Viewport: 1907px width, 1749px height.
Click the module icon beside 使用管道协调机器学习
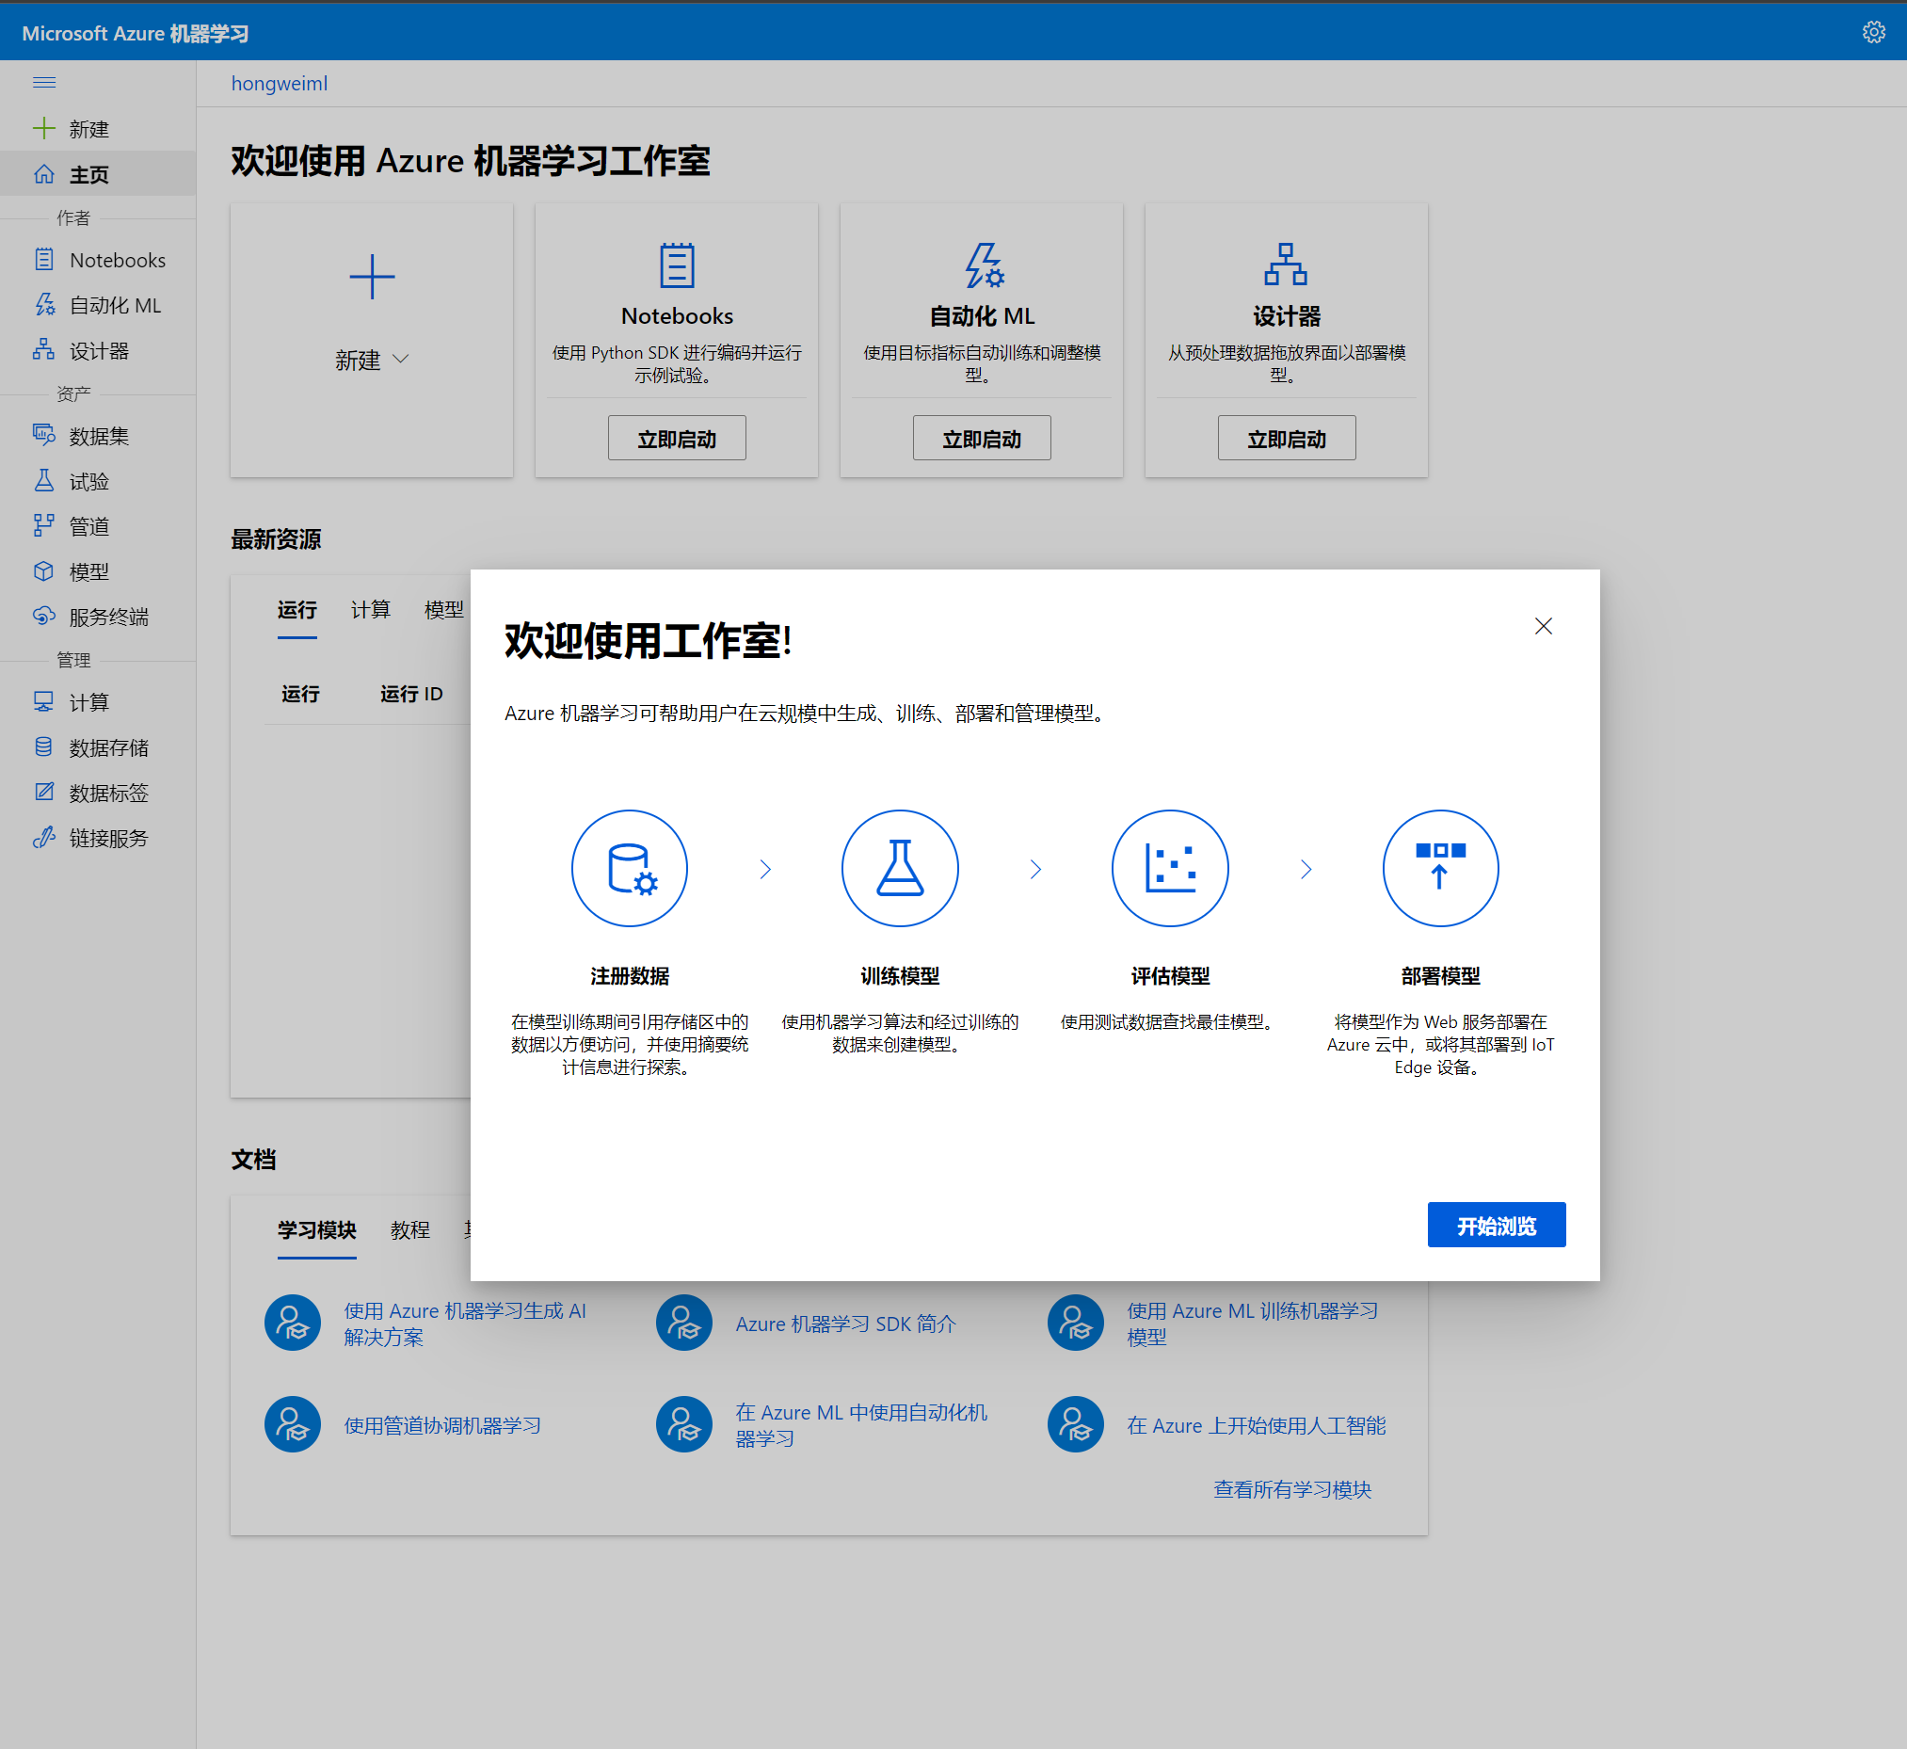click(293, 1424)
